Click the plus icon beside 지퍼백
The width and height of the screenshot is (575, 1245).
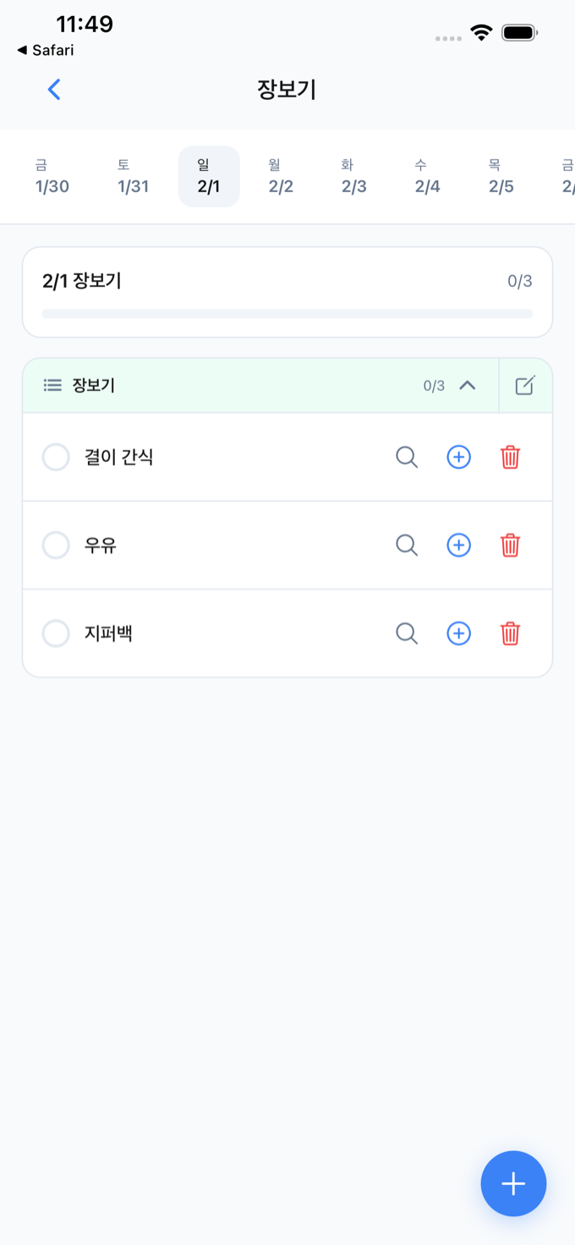coord(458,633)
